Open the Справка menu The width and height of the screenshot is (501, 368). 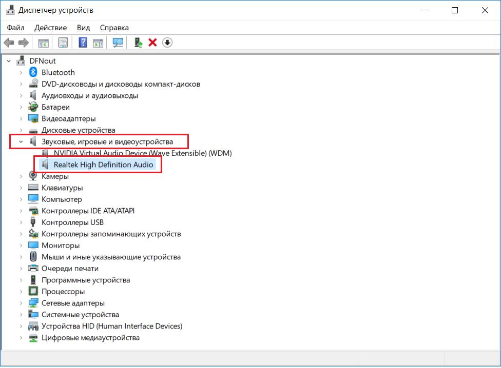click(x=114, y=28)
